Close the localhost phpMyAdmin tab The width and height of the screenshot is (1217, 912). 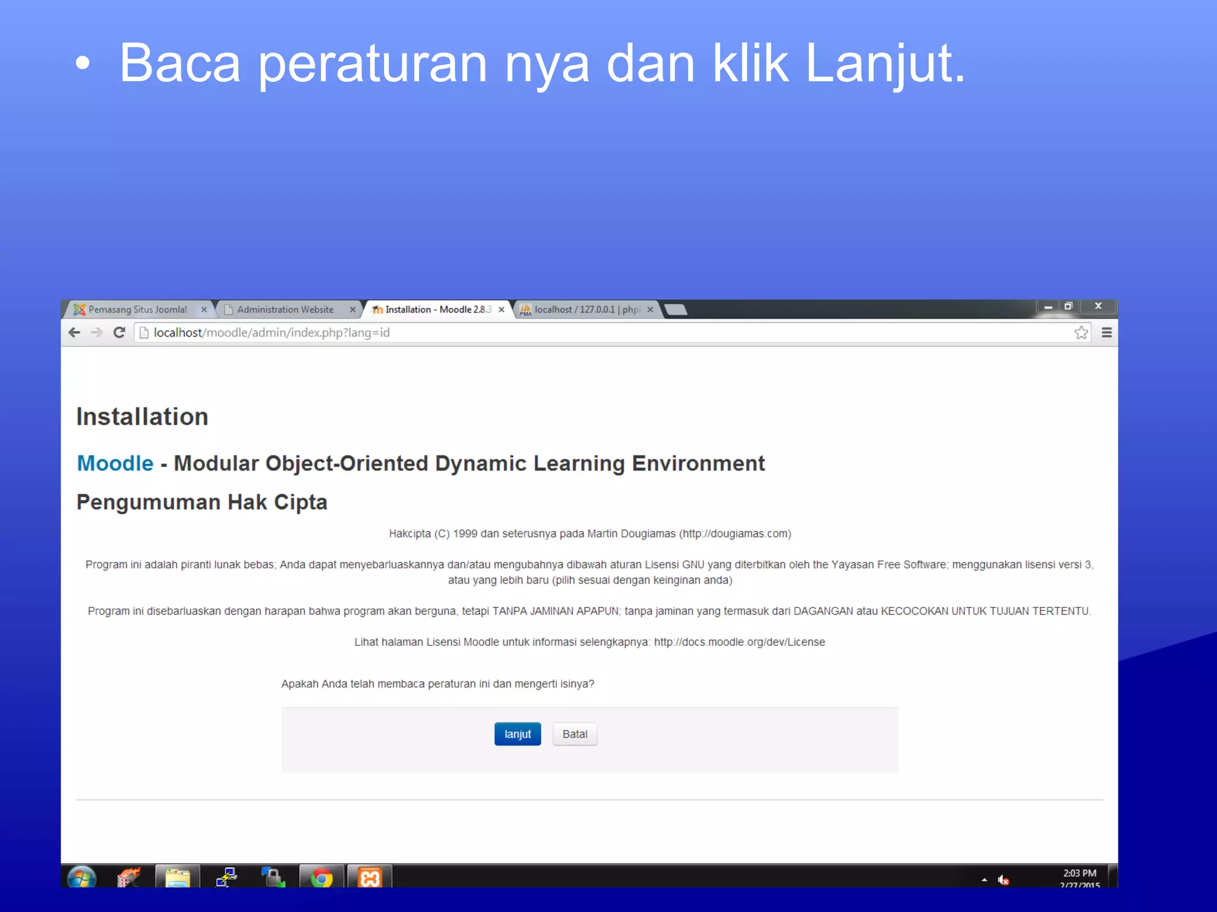coord(650,309)
